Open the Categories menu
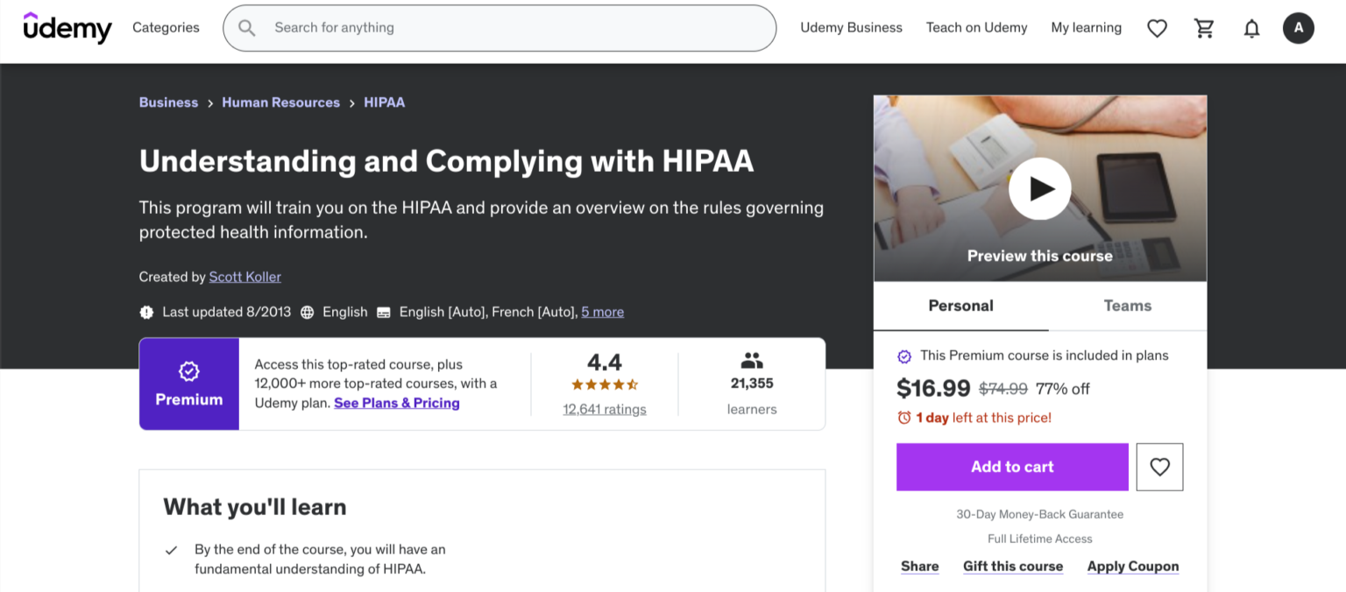The height and width of the screenshot is (592, 1346). (166, 27)
